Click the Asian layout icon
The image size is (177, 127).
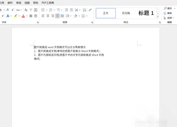tap(77, 10)
